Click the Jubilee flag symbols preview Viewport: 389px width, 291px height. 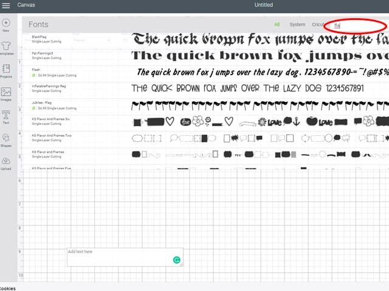click(260, 105)
